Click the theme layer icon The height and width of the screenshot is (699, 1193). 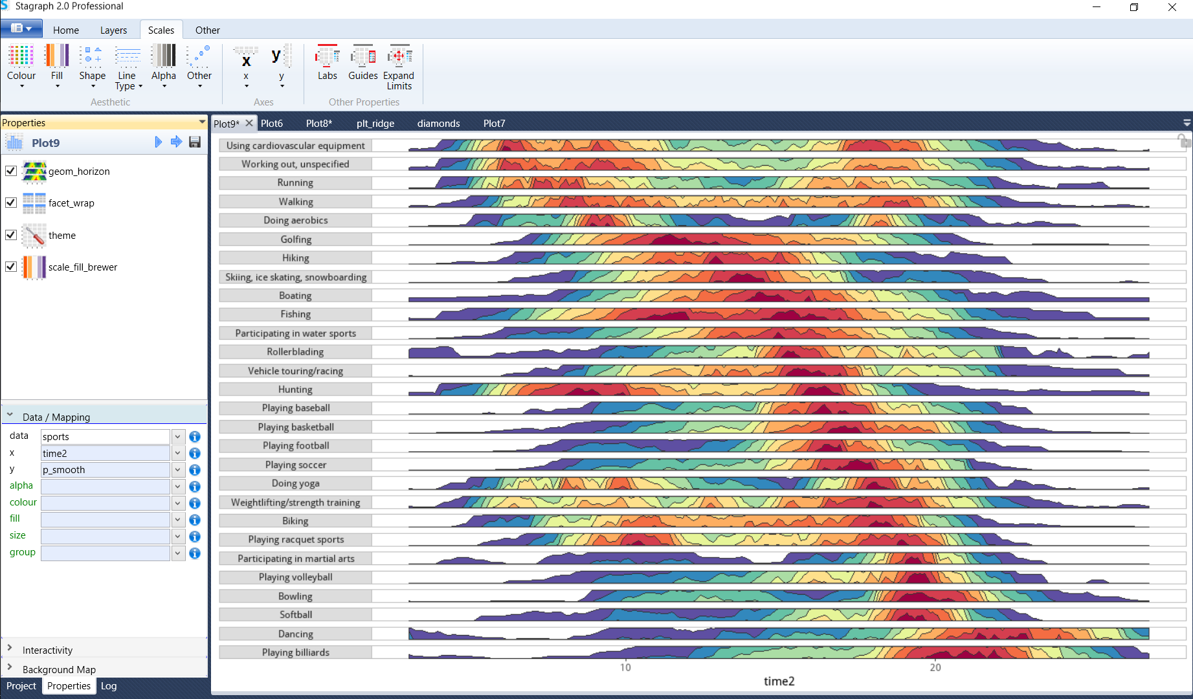point(34,236)
